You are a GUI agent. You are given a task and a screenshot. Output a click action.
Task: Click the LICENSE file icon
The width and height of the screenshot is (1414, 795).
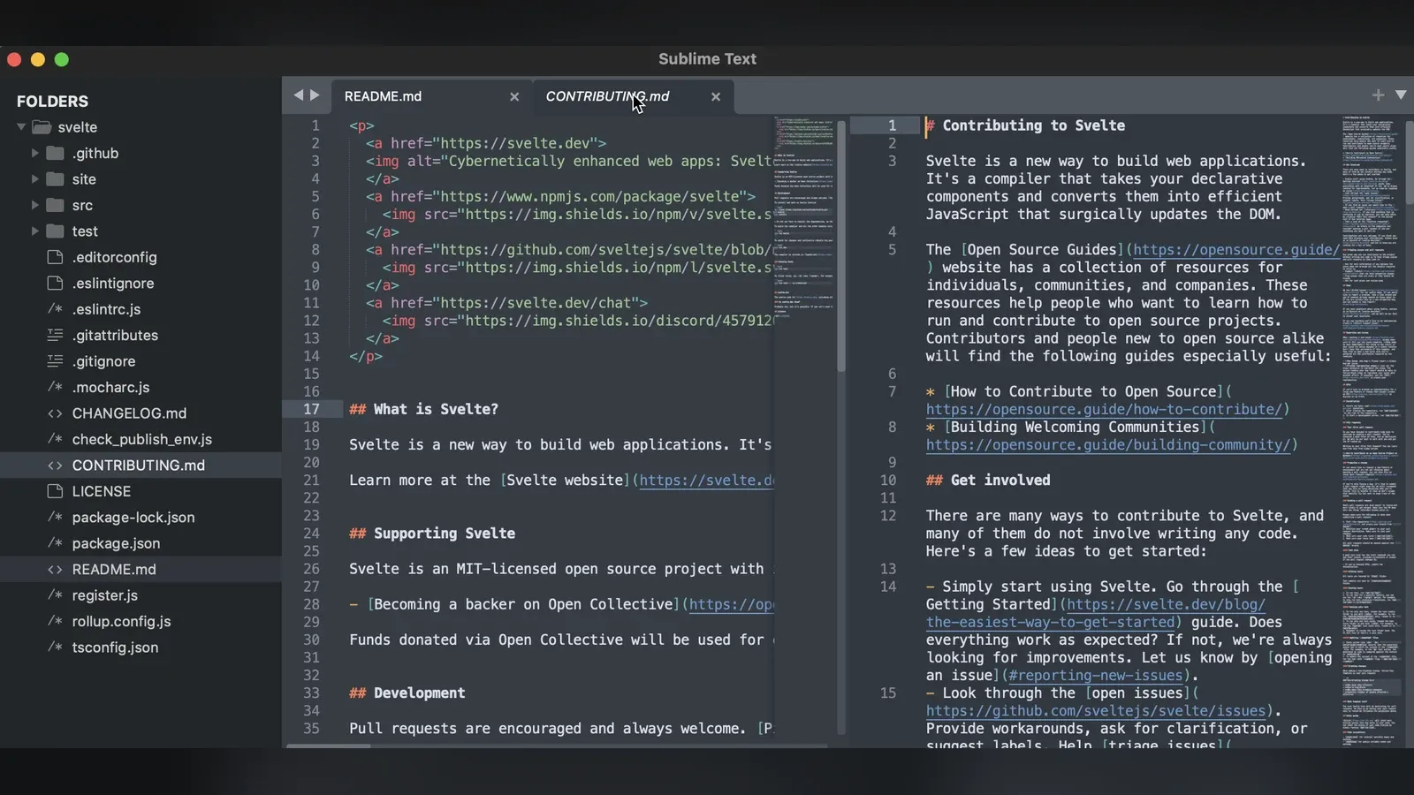coord(55,491)
